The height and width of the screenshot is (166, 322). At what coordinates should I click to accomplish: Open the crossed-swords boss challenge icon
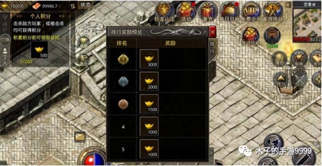(273, 11)
